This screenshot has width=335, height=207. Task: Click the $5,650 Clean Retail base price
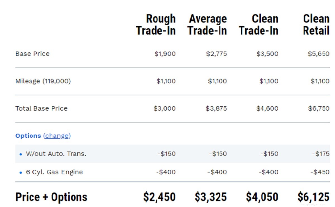point(319,54)
